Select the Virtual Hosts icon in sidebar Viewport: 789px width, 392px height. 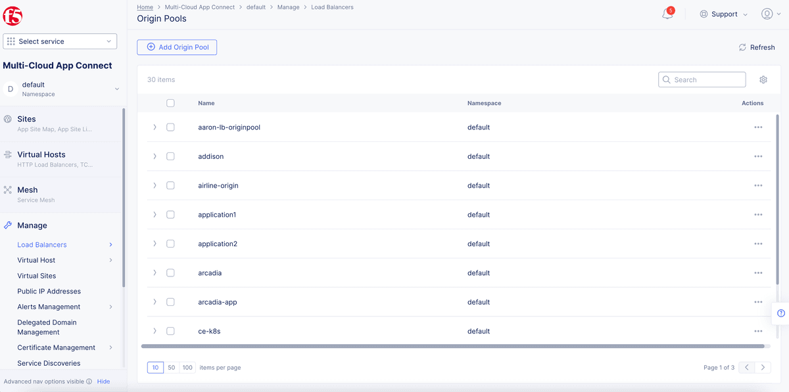(x=7, y=154)
